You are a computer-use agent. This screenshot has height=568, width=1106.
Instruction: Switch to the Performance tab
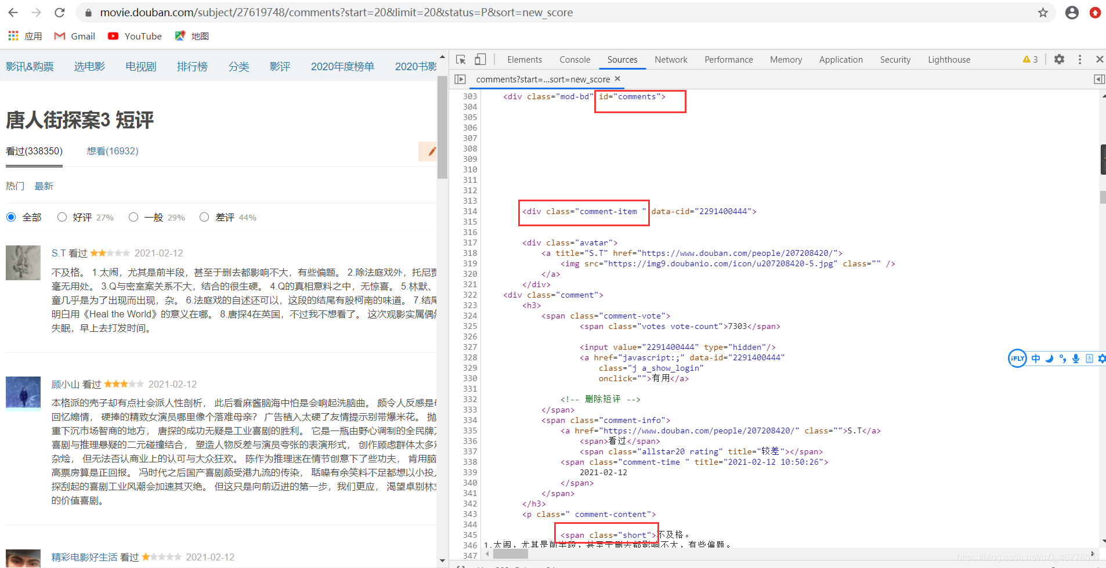728,59
